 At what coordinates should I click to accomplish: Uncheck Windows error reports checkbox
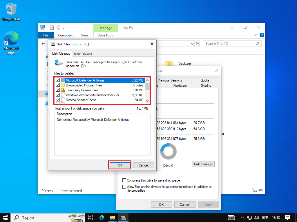58,95
